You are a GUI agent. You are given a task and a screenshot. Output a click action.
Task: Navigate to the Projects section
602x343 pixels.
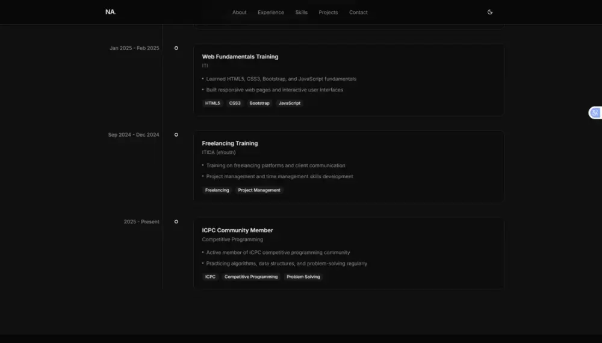click(328, 13)
